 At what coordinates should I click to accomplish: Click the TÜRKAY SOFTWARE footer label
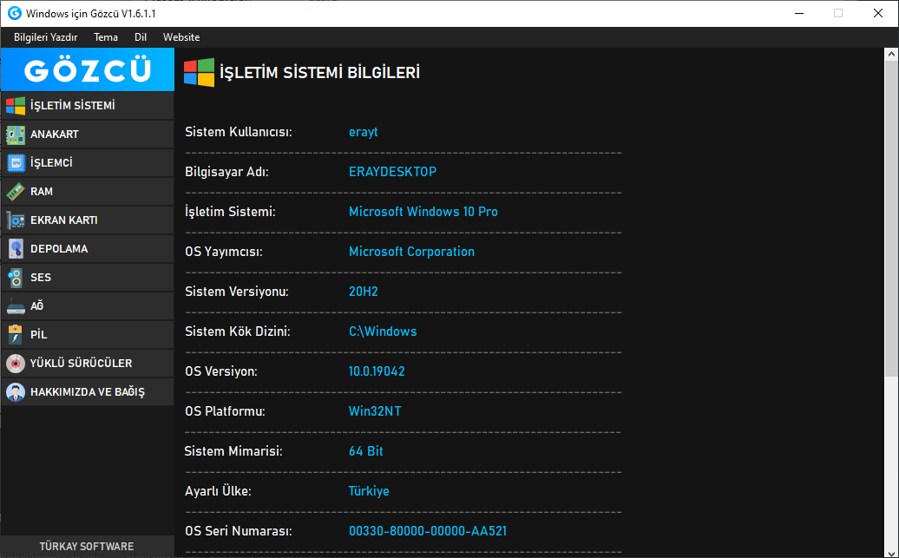87,547
